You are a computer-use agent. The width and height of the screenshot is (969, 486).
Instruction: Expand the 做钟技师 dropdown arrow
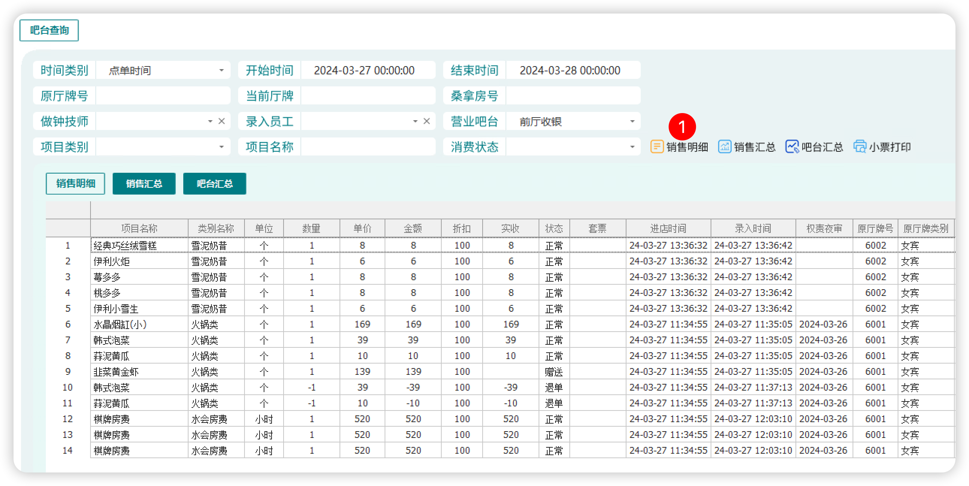[x=210, y=121]
